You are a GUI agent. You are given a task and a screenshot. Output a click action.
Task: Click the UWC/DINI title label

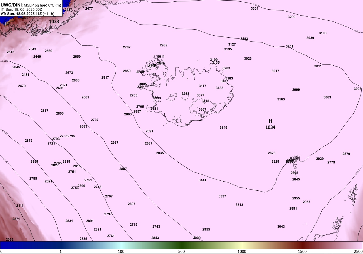pos(11,5)
